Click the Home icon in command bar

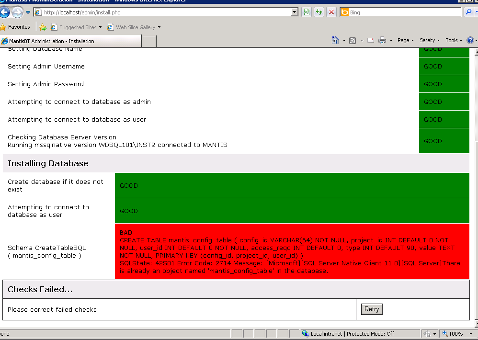pos(335,40)
